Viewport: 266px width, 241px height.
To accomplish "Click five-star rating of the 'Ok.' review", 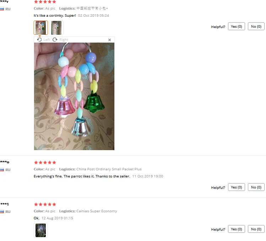I will [x=45, y=204].
